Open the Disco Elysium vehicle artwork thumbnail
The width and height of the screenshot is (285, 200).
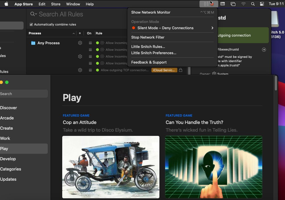(111, 167)
